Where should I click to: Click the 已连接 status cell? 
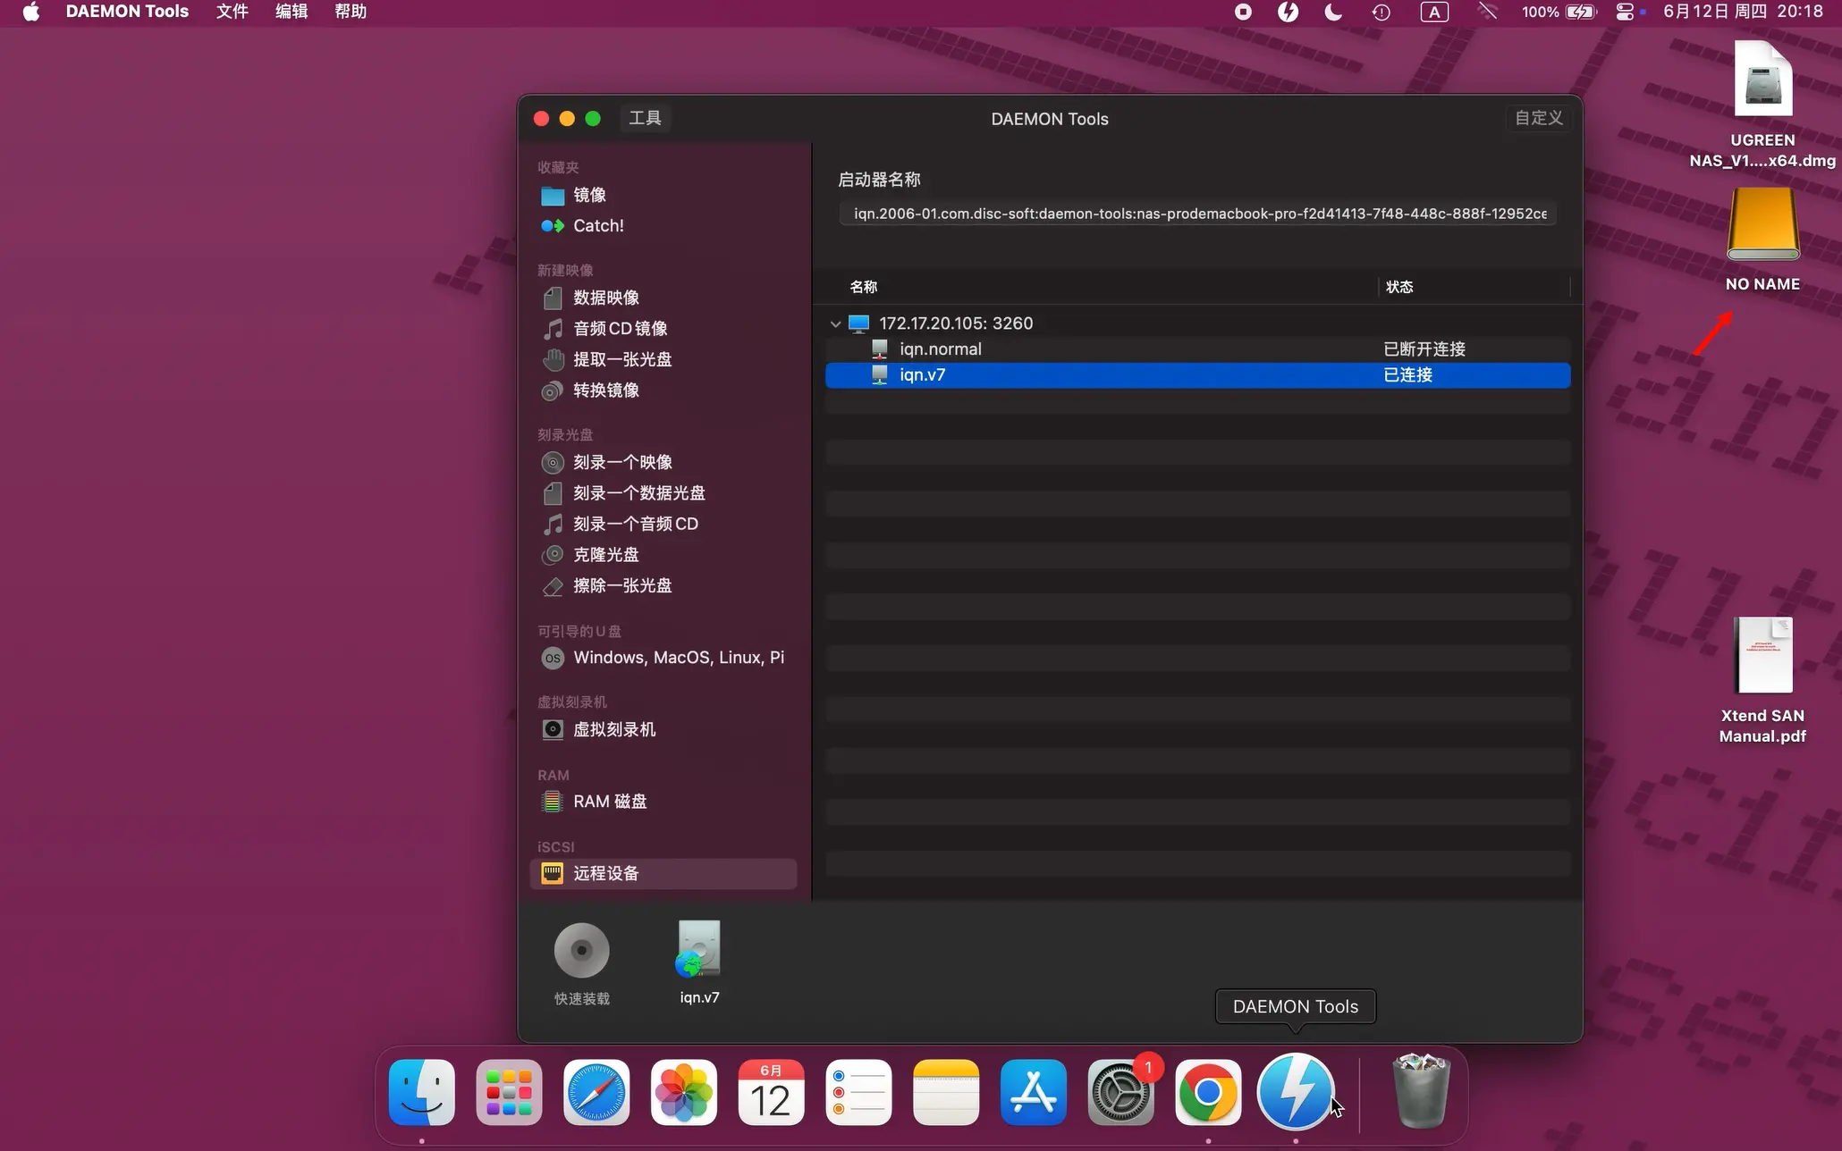point(1408,375)
